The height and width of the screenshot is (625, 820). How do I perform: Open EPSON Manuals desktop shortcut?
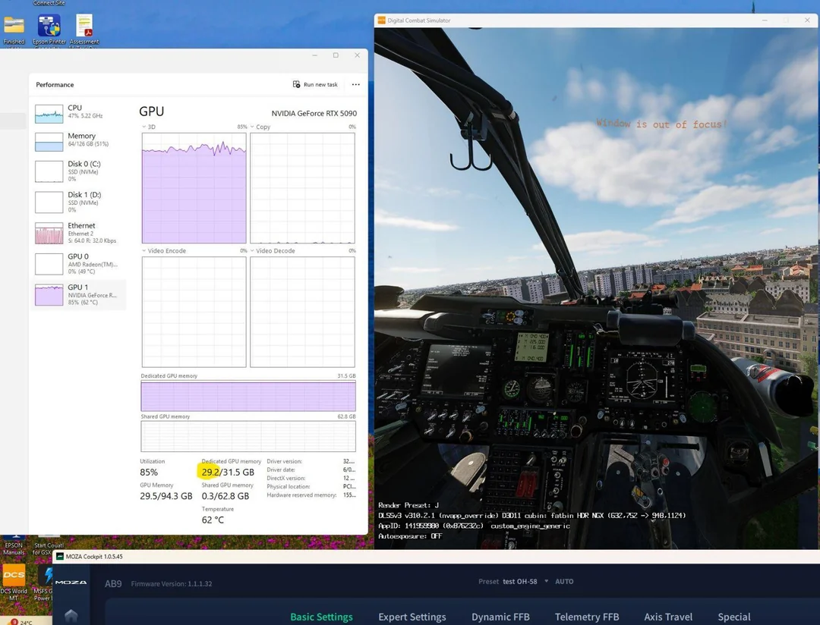tap(14, 545)
